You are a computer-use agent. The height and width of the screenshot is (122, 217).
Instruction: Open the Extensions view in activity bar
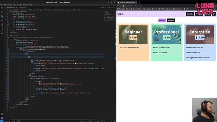click(2, 25)
